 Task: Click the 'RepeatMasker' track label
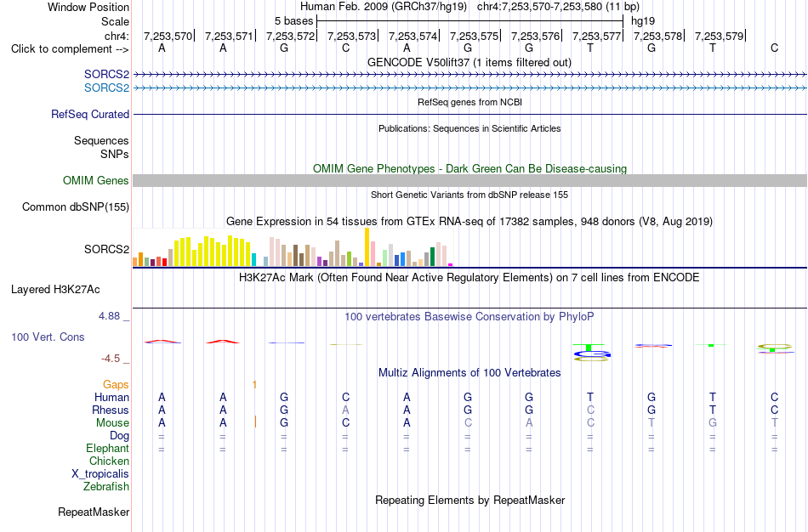pos(94,512)
